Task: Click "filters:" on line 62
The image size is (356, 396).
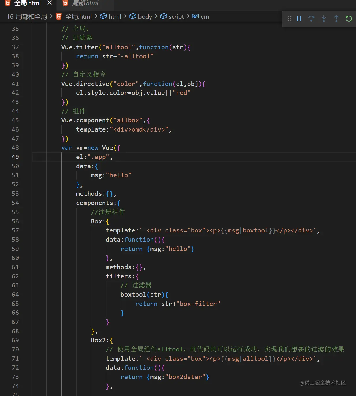Action: coord(120,276)
